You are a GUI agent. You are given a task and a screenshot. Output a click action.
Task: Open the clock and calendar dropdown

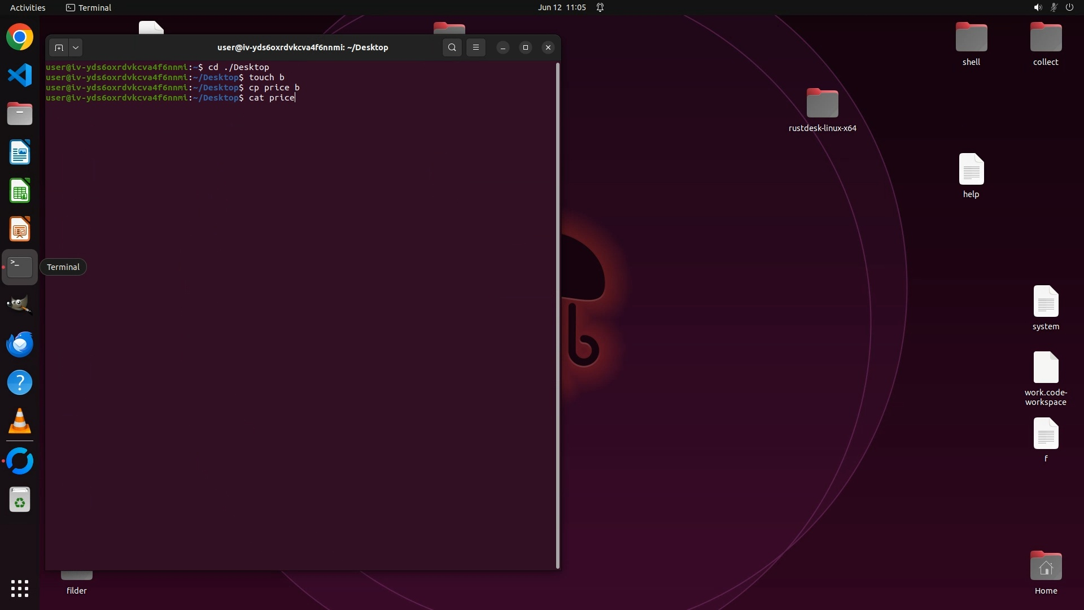[561, 7]
